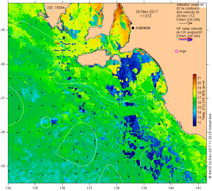Click the '0.5m/s (1kt 24h)' altimetric scale text
The width and height of the screenshot is (212, 191).
click(x=188, y=20)
